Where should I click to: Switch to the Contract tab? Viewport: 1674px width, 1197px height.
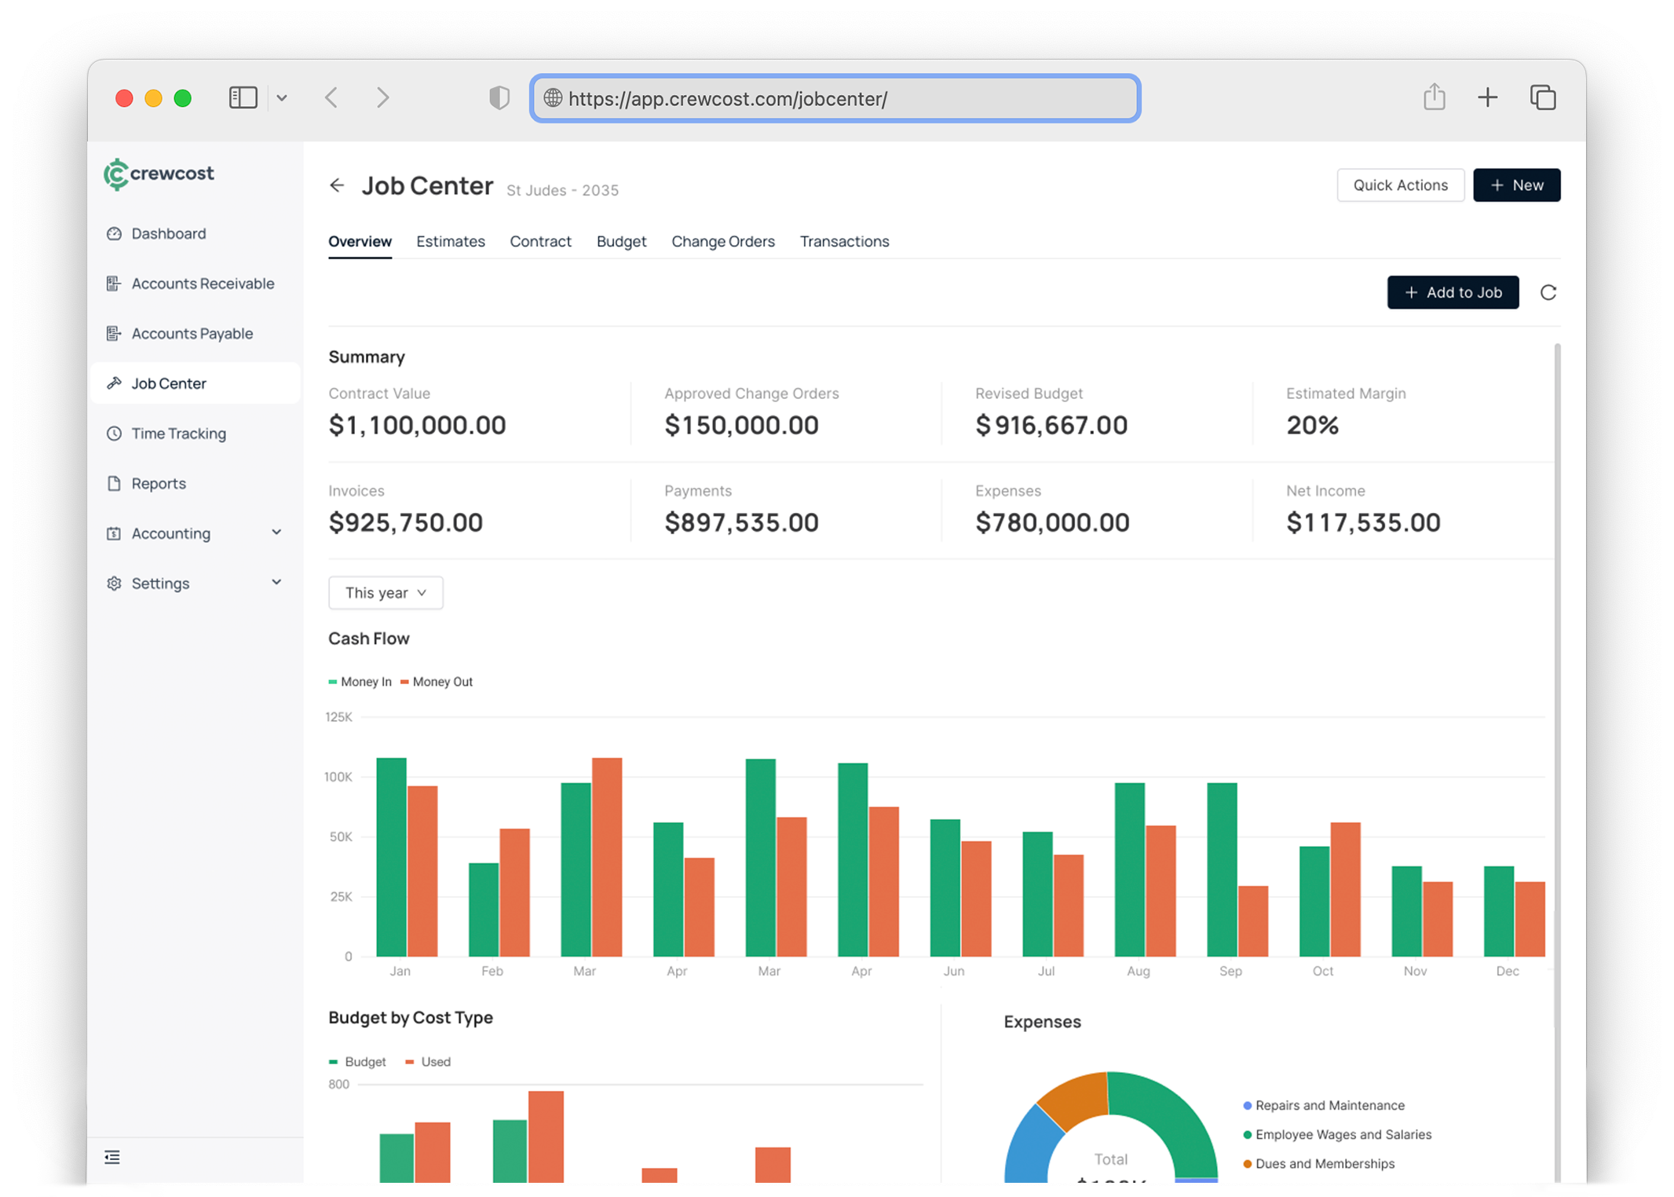(541, 242)
